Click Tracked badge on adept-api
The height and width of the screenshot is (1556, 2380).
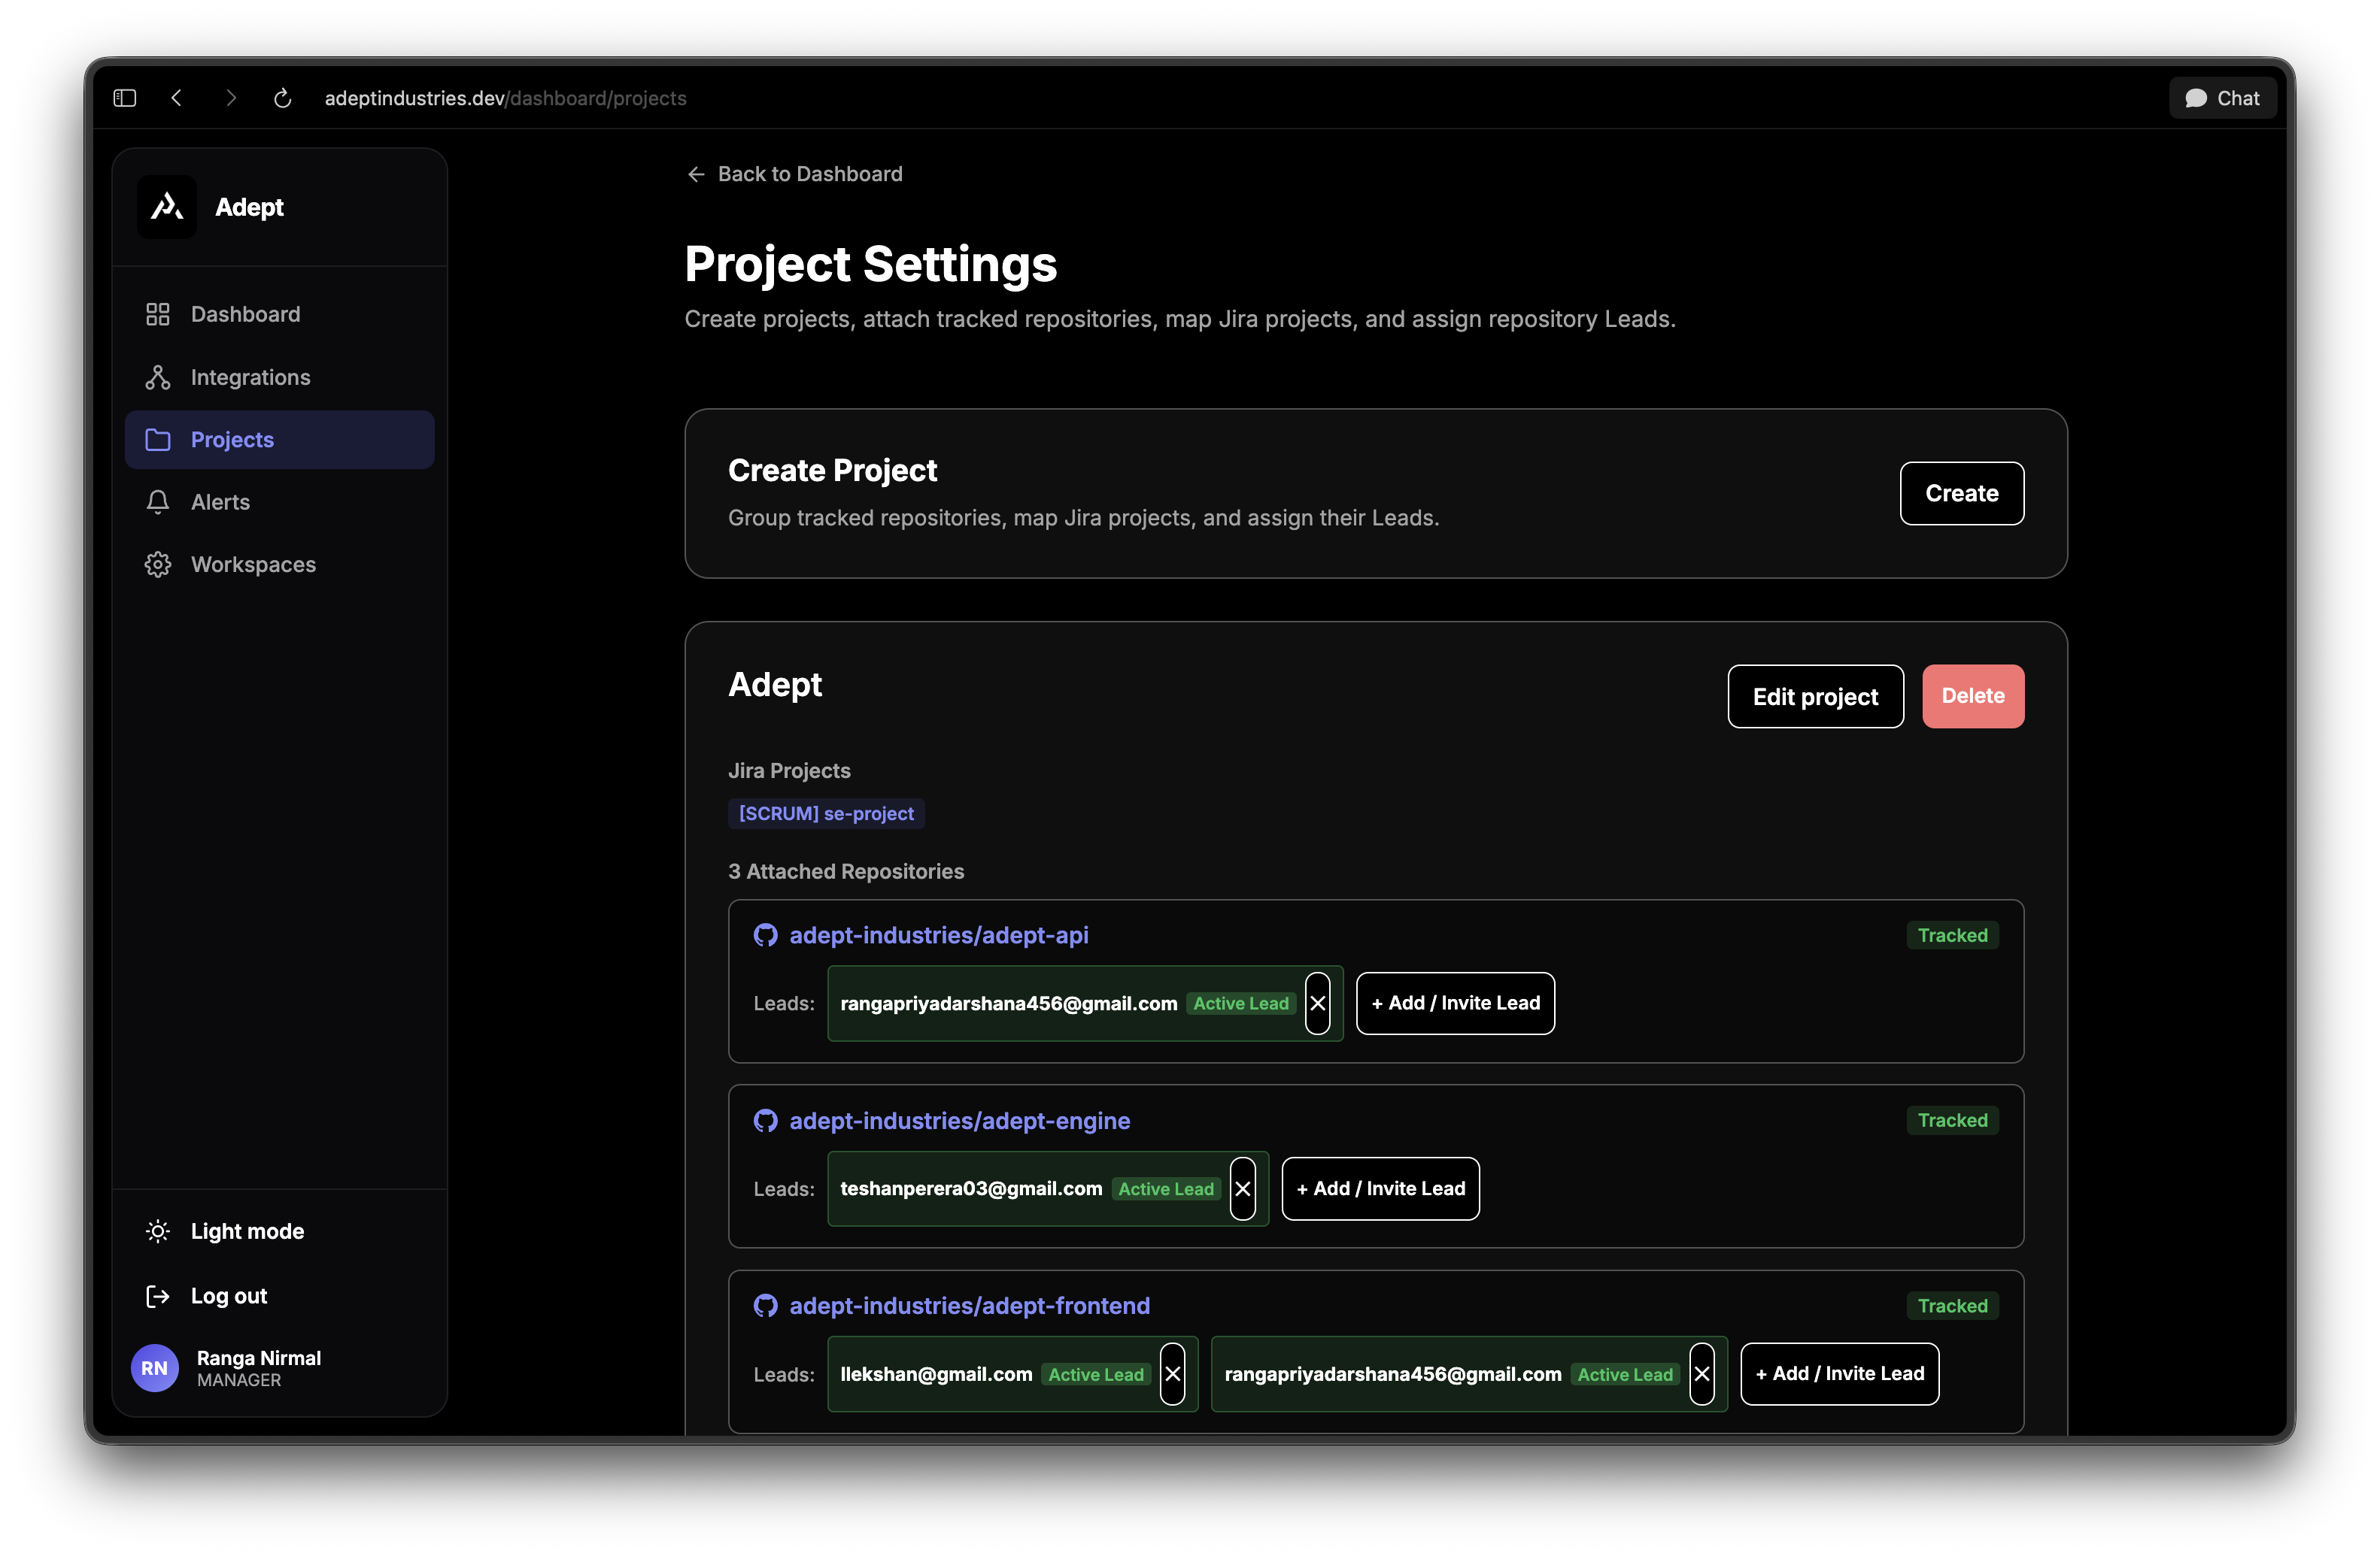[x=1952, y=935]
